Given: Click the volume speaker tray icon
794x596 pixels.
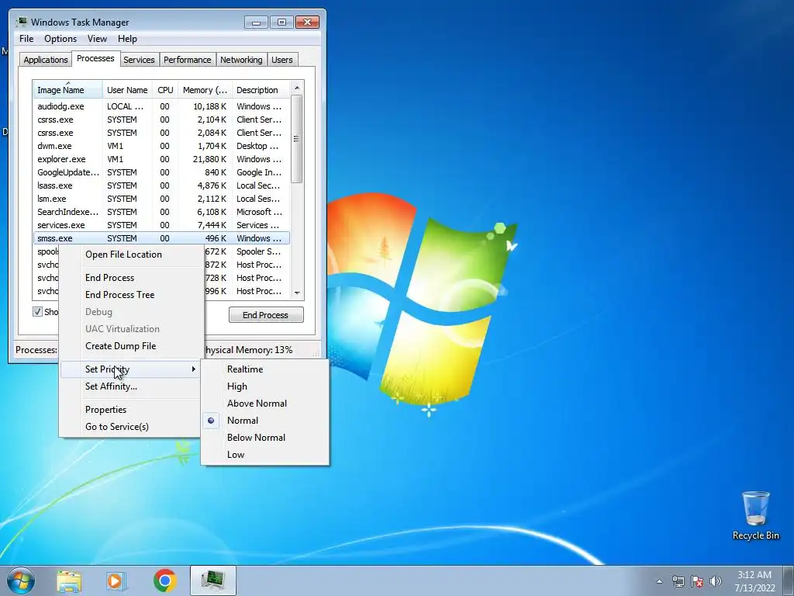Looking at the screenshot, I should [715, 581].
